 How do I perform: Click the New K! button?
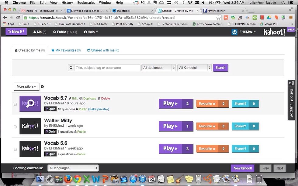coord(16,32)
